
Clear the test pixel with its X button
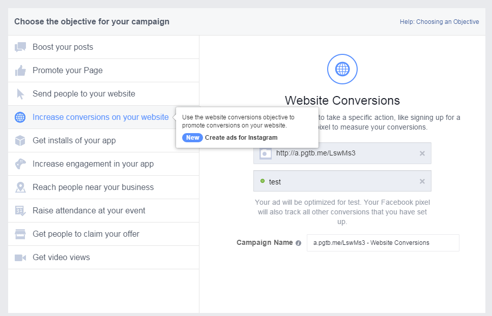tap(422, 181)
